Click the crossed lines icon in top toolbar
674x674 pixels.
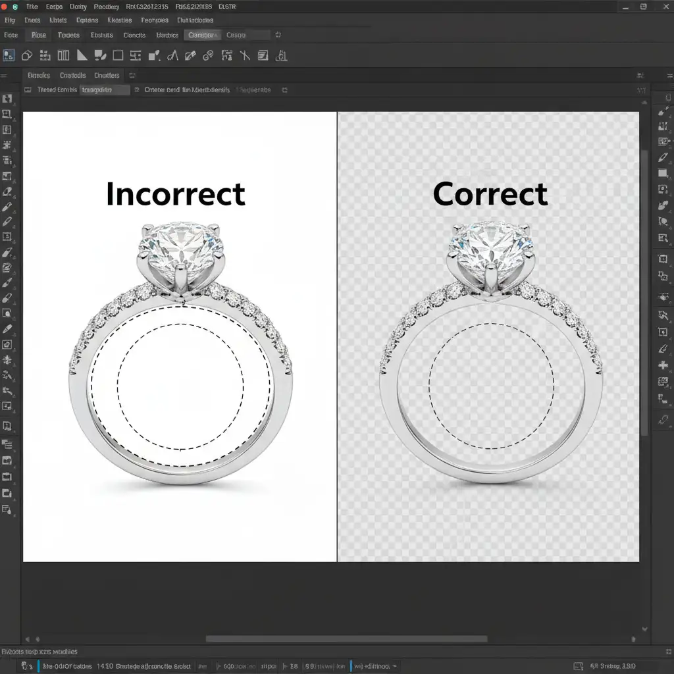[x=245, y=56]
